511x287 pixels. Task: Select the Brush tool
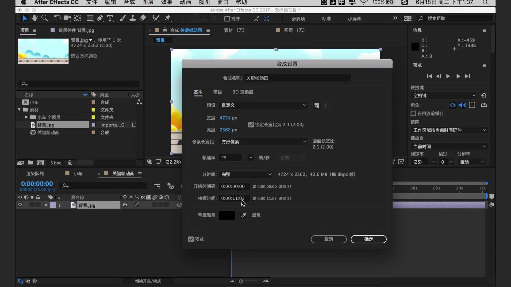click(122, 18)
